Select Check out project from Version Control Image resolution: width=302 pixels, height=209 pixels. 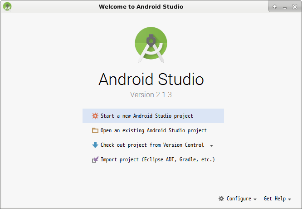tap(152, 145)
